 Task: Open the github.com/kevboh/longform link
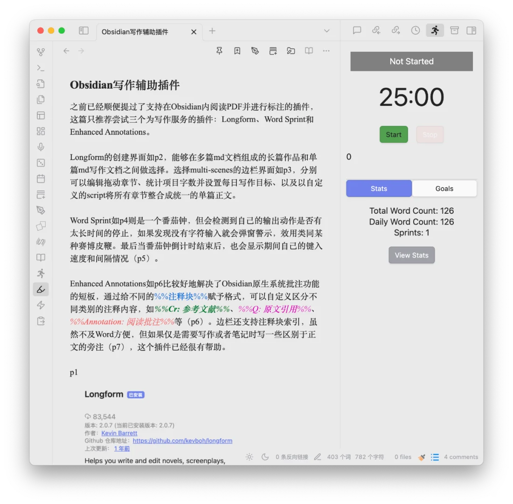tap(182, 441)
